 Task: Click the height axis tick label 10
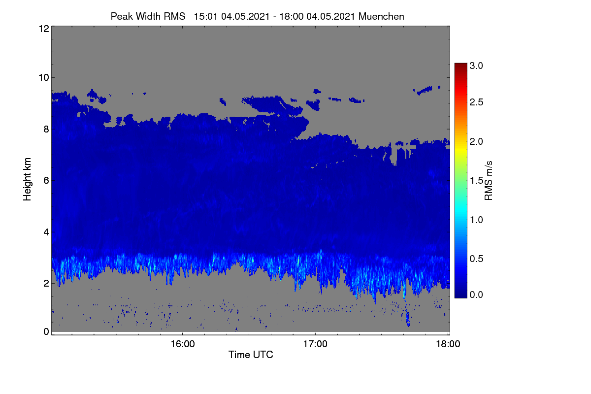(x=43, y=77)
